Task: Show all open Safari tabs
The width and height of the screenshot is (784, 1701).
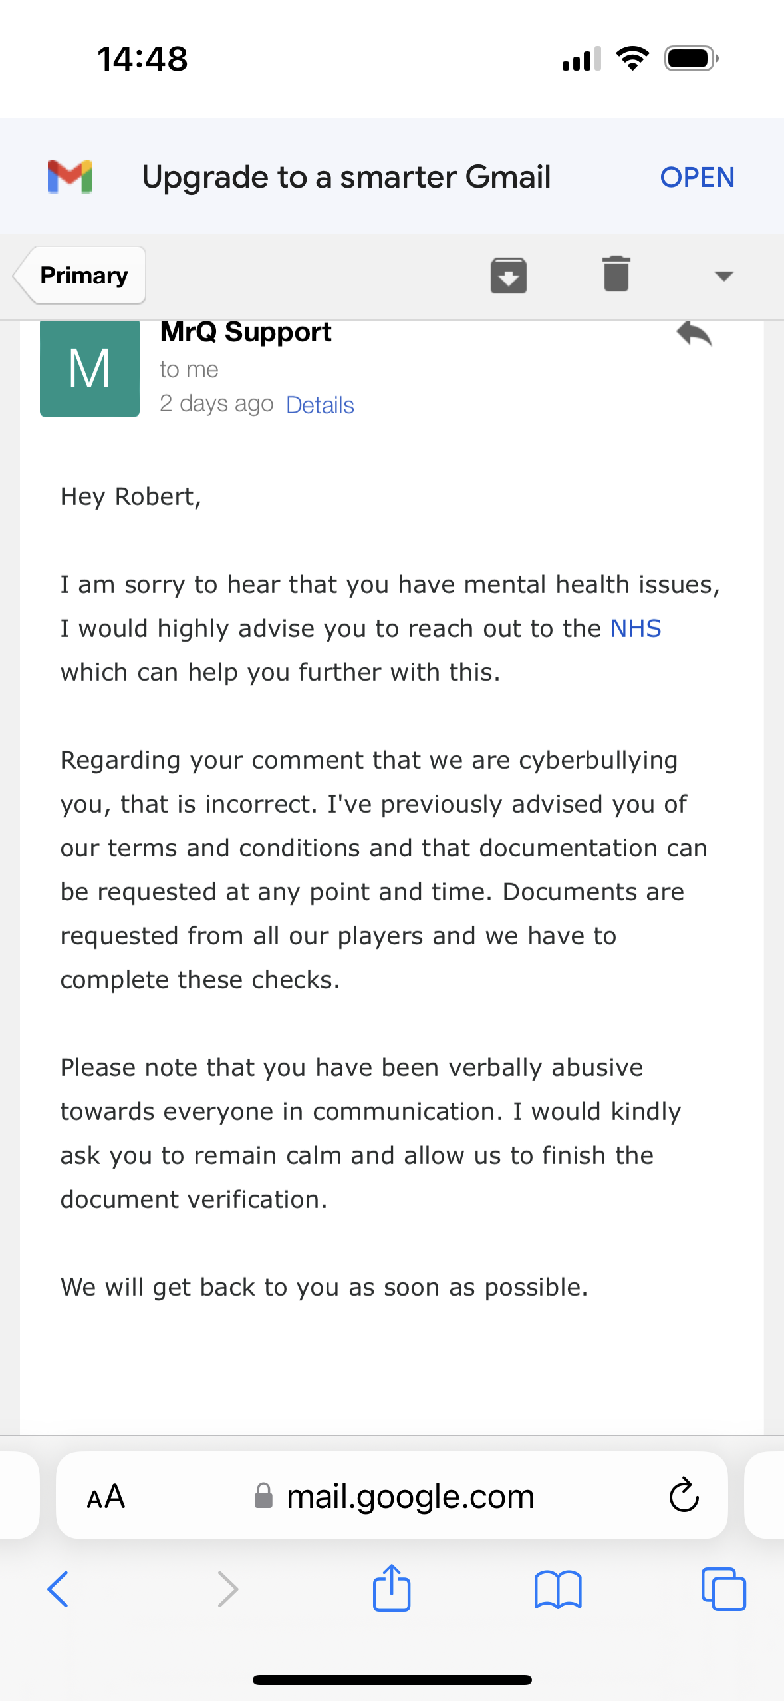Action: [723, 1589]
